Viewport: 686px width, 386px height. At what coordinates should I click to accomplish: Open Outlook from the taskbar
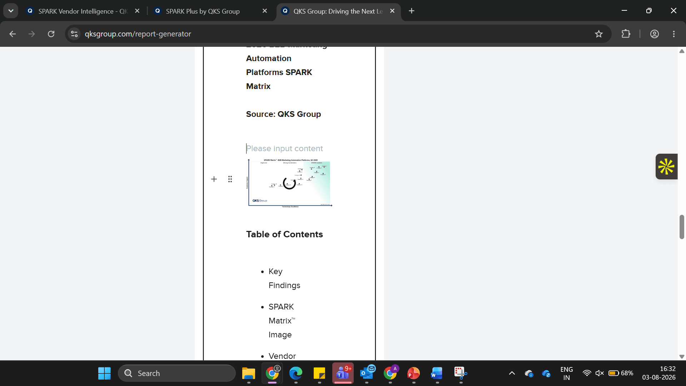pos(367,373)
